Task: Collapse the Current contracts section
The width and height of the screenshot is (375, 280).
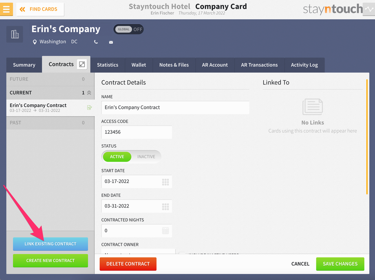Action: (x=51, y=93)
